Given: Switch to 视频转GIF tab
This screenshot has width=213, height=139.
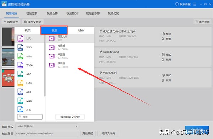Looking at the screenshot, I should coord(72,13).
